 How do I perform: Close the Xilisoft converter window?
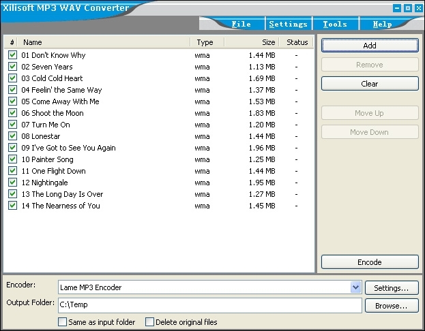[x=419, y=8]
